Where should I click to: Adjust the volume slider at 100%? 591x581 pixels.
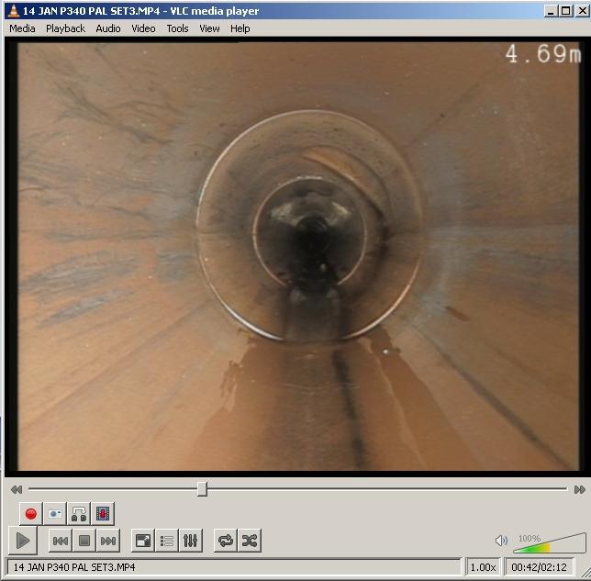coord(550,543)
